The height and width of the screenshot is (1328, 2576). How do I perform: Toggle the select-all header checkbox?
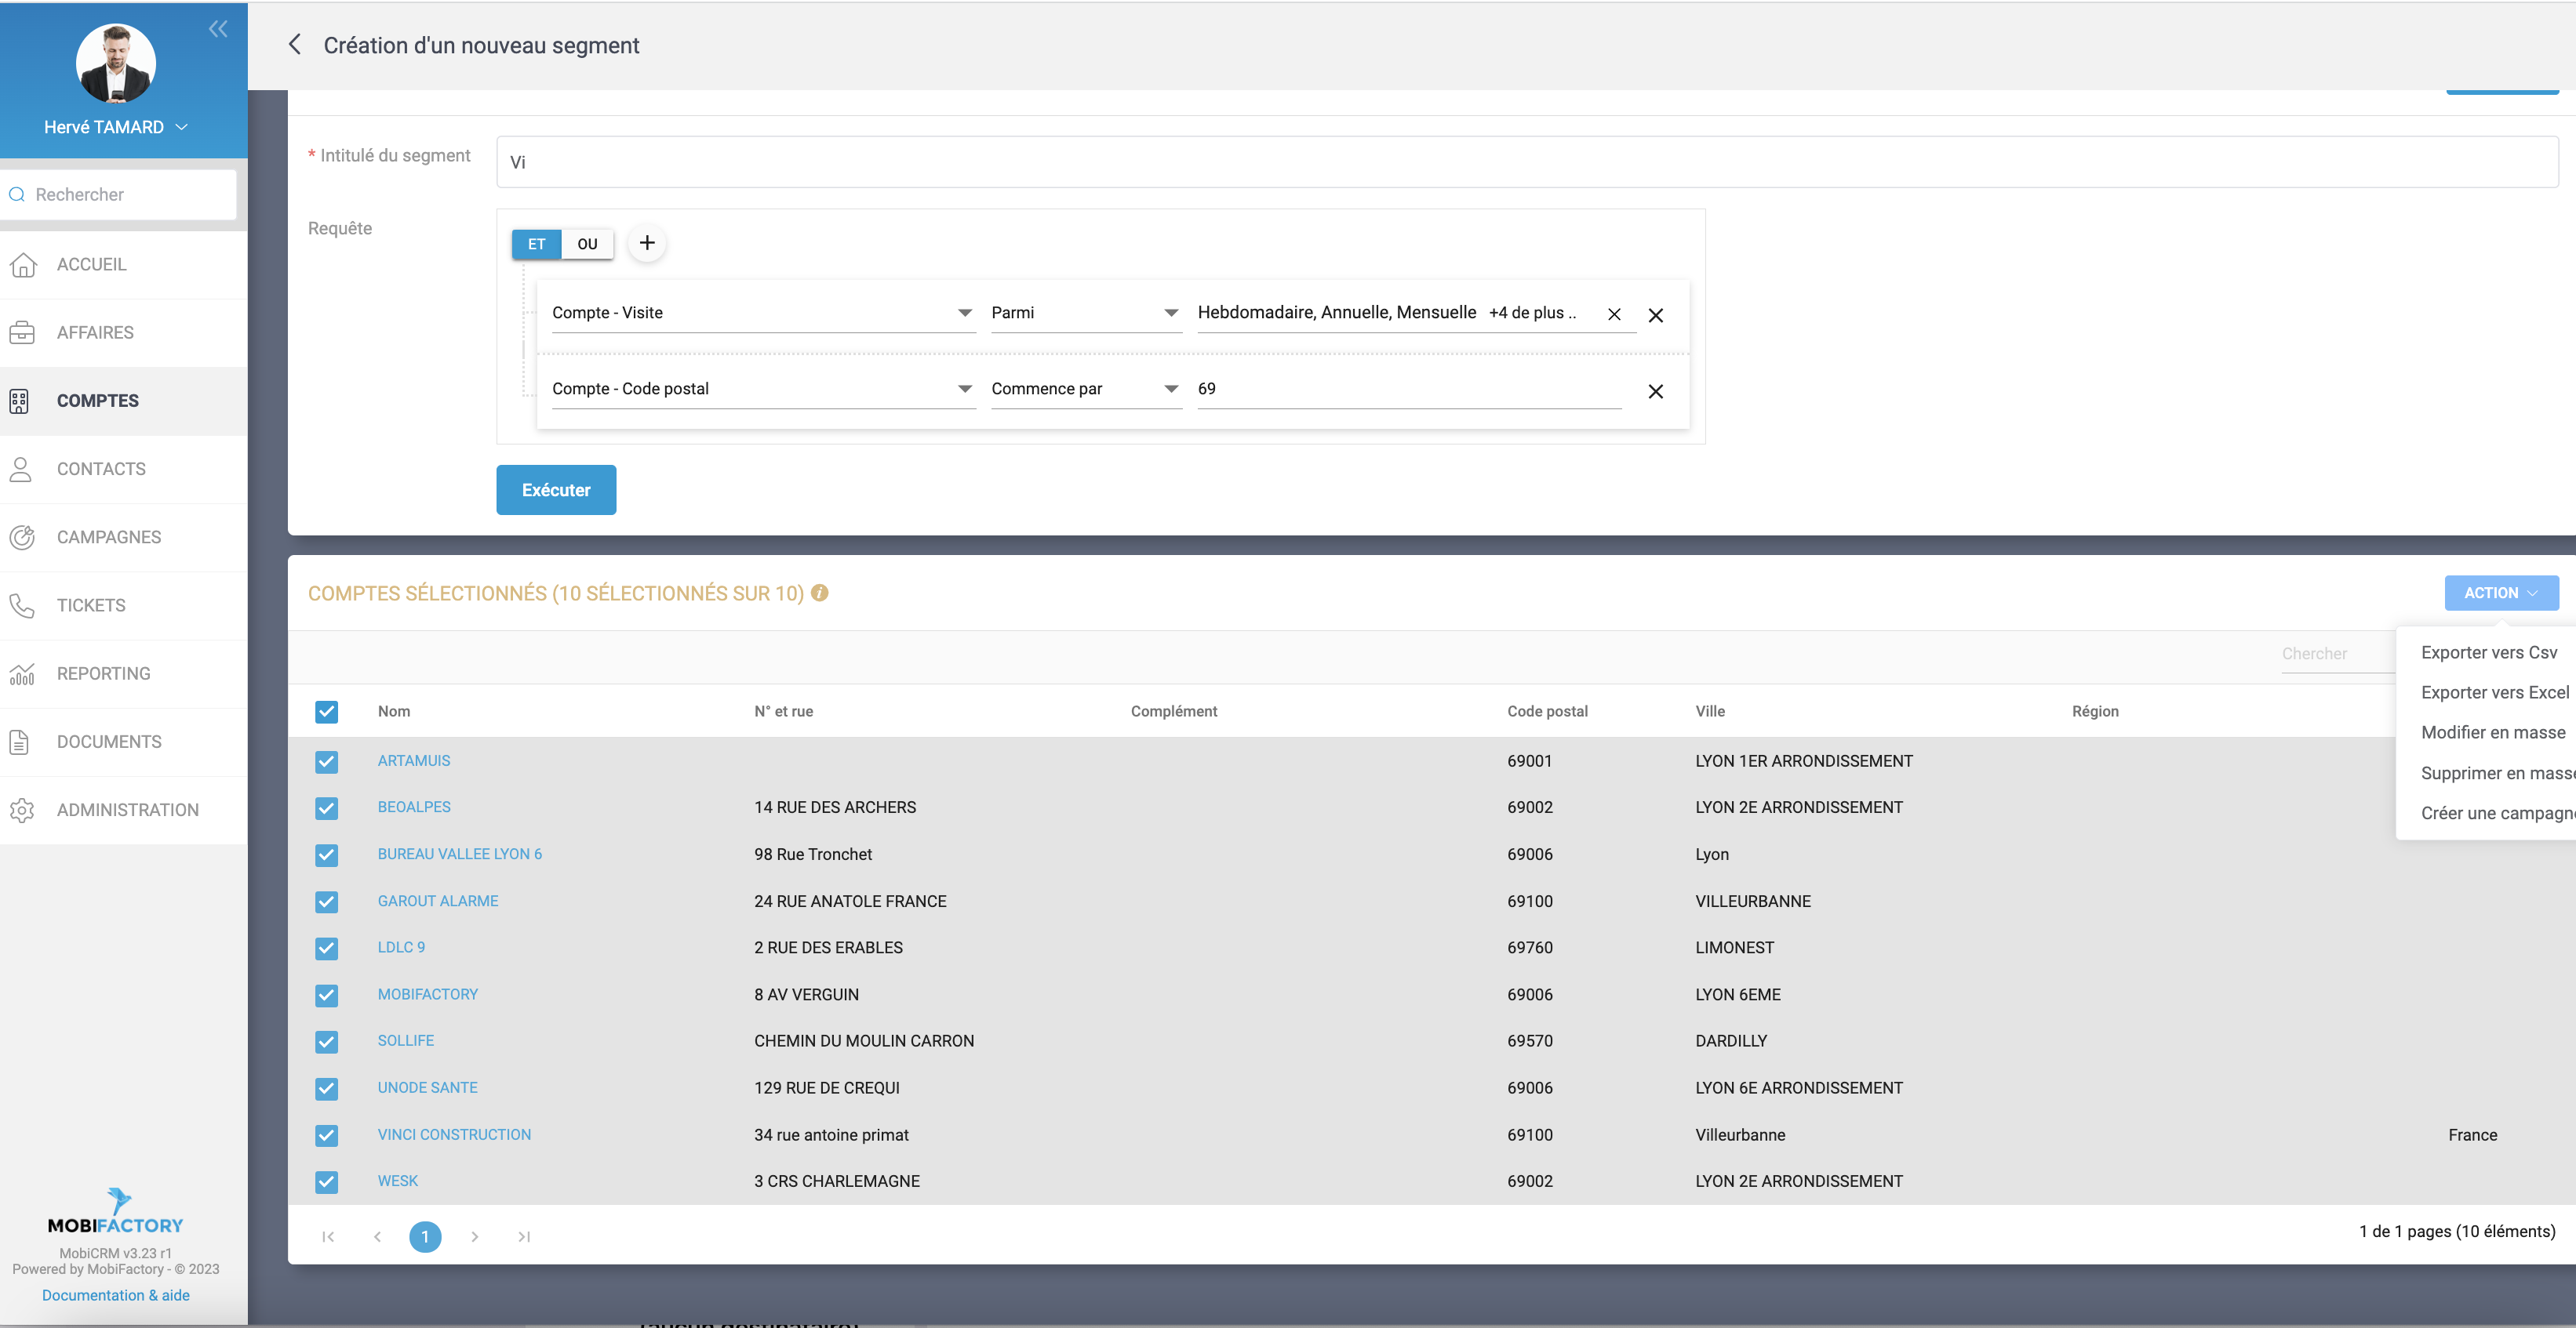326,712
